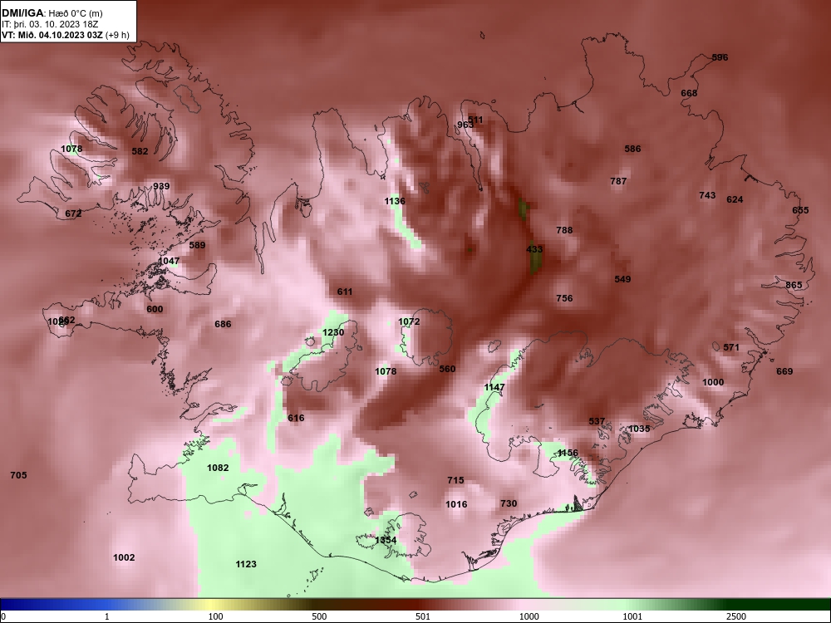Click the 1072 value by the glacier
The image size is (831, 623).
click(409, 322)
